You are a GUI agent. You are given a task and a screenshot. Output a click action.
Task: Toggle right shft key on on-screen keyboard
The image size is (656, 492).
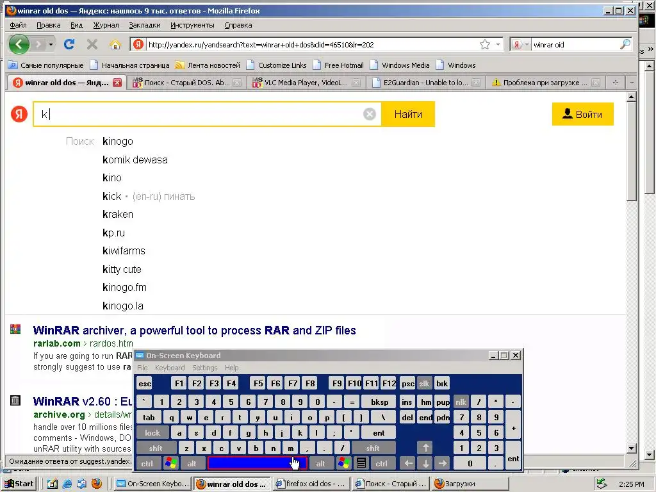(x=373, y=448)
